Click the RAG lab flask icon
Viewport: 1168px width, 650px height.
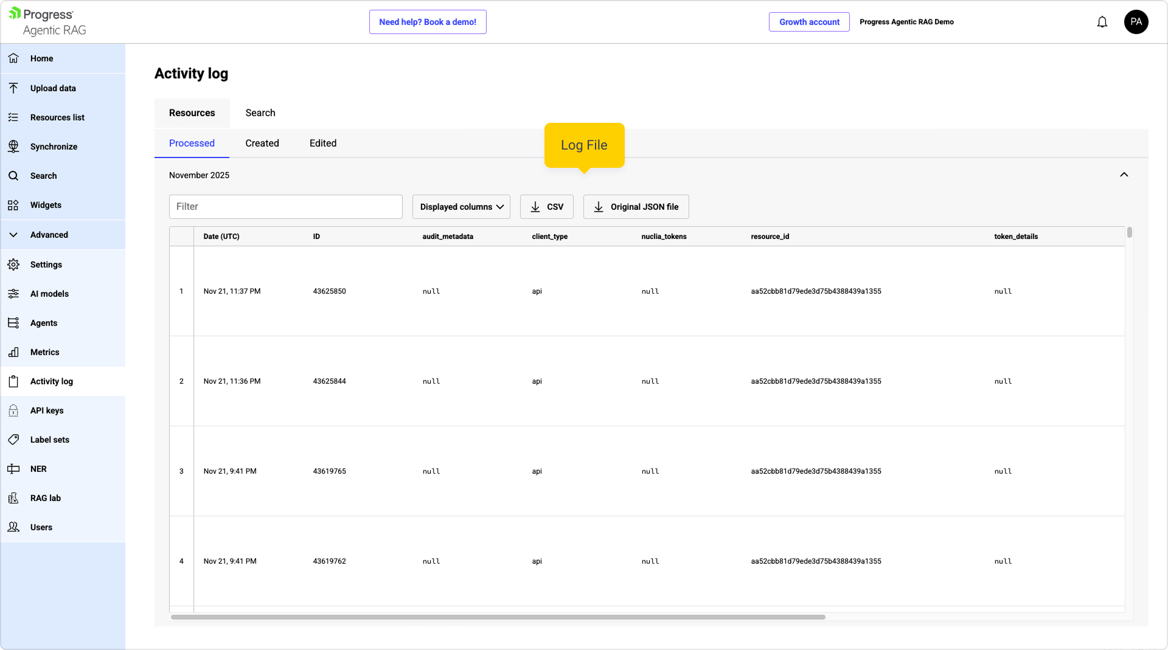pyautogui.click(x=13, y=498)
